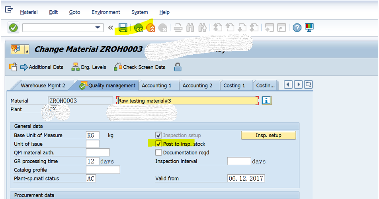
Task: Open the command field dropdown arrow
Action: pyautogui.click(x=98, y=28)
